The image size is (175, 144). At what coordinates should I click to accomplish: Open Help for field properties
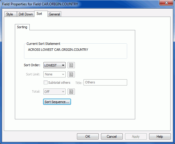[x=160, y=136]
